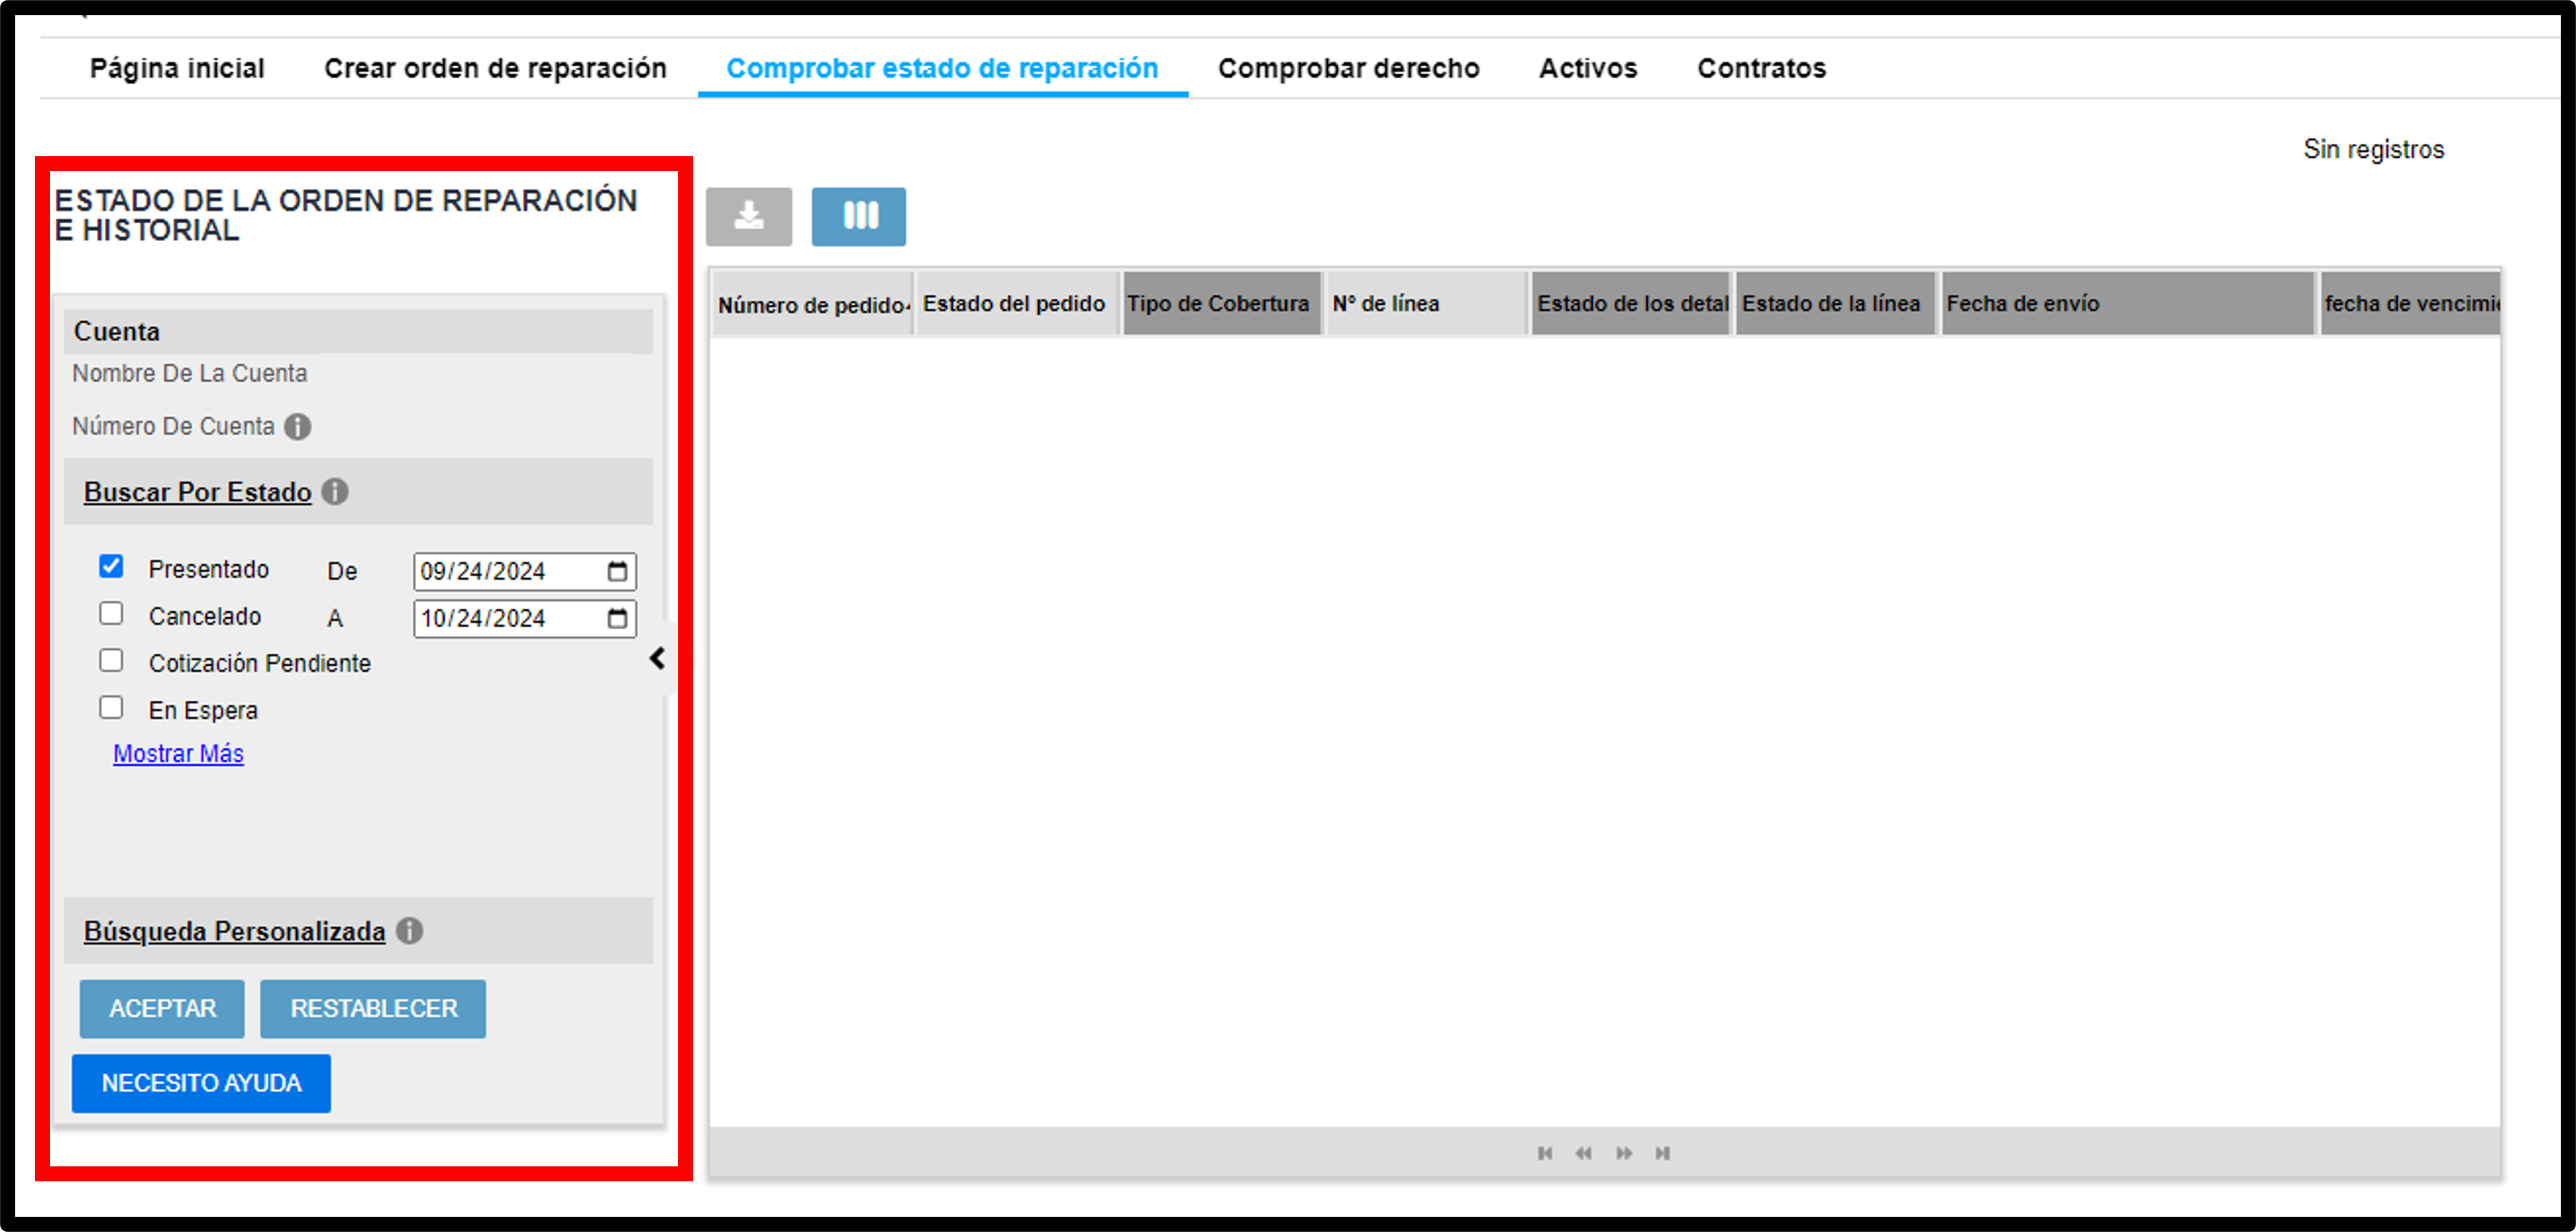Sort by Estado del pedido column
This screenshot has height=1232, width=2576.
(x=1017, y=304)
